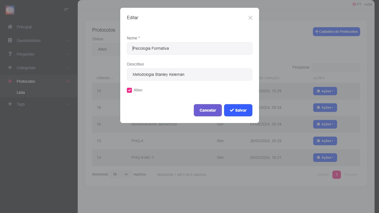Click the Tags plus icon
This screenshot has width=379, height=213.
pyautogui.click(x=10, y=104)
